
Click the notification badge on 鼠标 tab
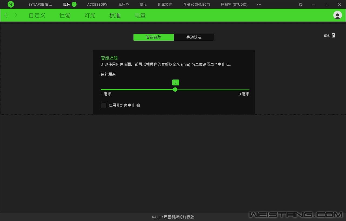74,4
